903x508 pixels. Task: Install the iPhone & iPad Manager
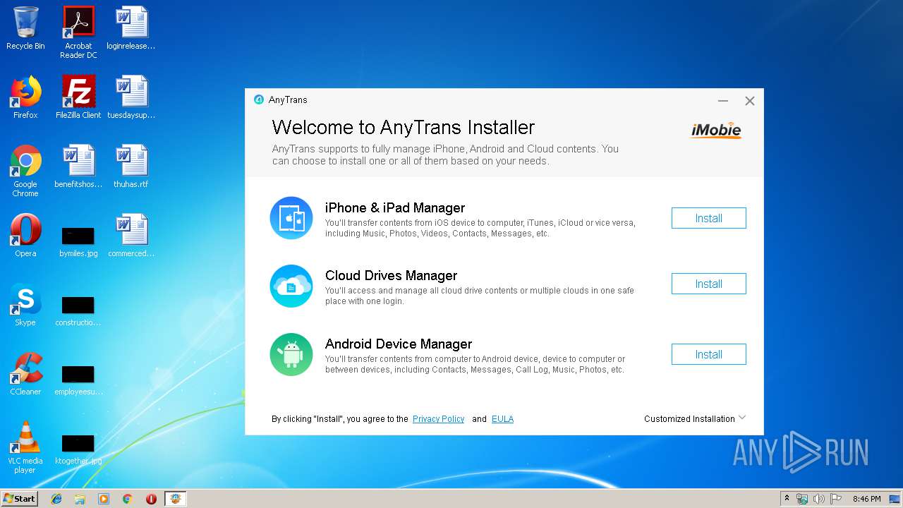708,218
